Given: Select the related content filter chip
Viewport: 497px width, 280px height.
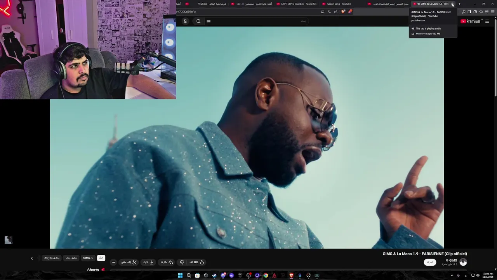Looking at the screenshot, I should click(71, 258).
